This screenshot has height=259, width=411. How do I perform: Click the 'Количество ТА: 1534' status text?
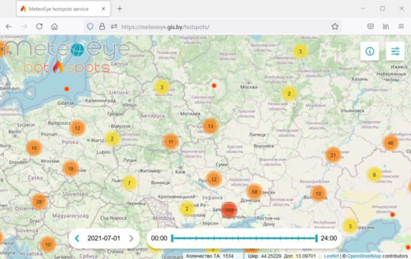click(x=210, y=256)
